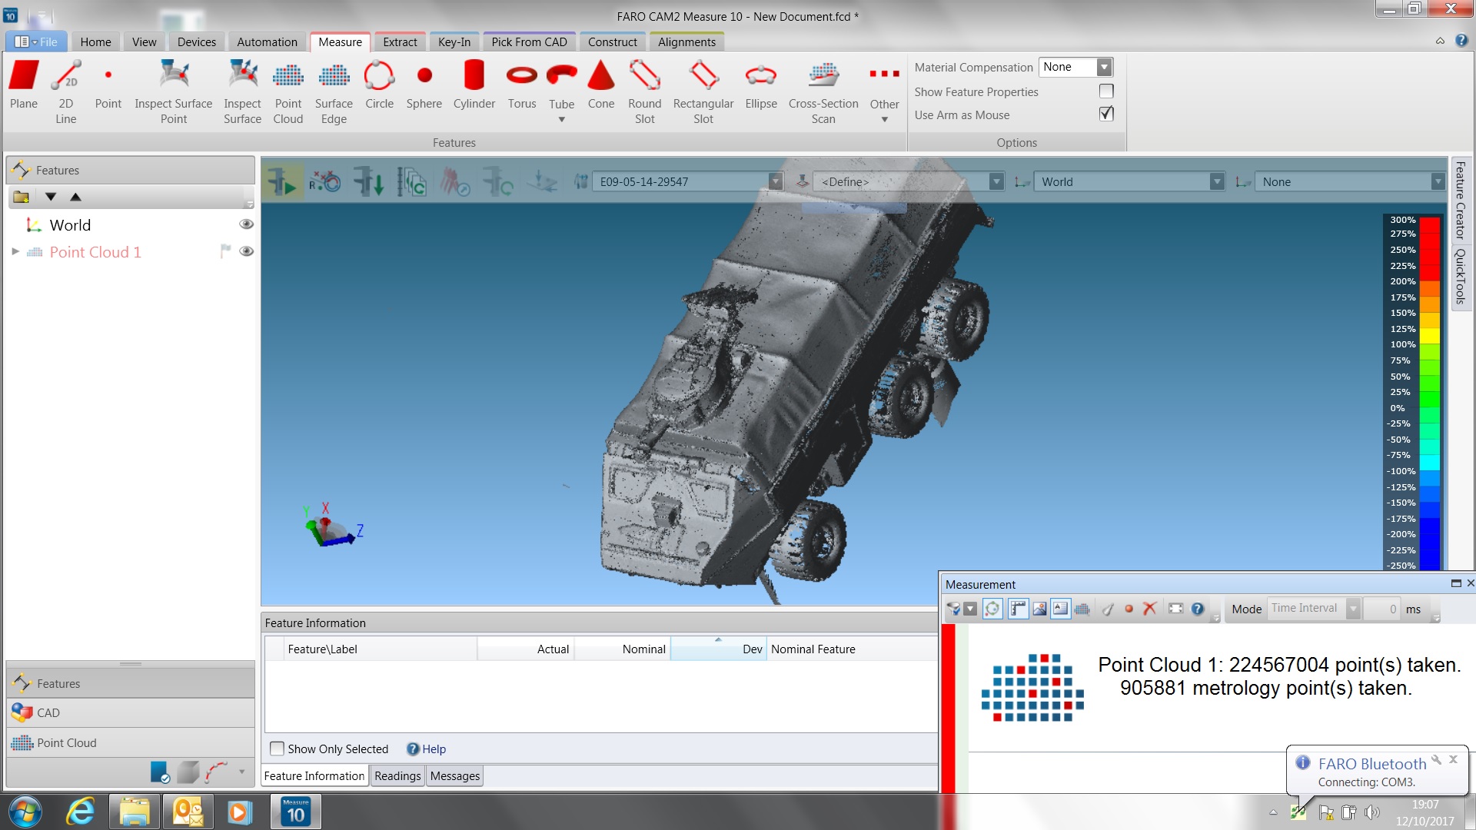Open the Time Interval mode dropdown
This screenshot has height=830, width=1476.
point(1353,609)
